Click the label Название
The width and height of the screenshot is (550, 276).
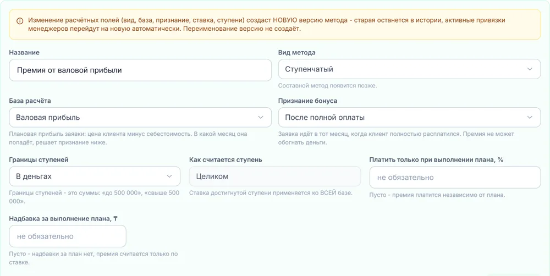pyautogui.click(x=24, y=53)
